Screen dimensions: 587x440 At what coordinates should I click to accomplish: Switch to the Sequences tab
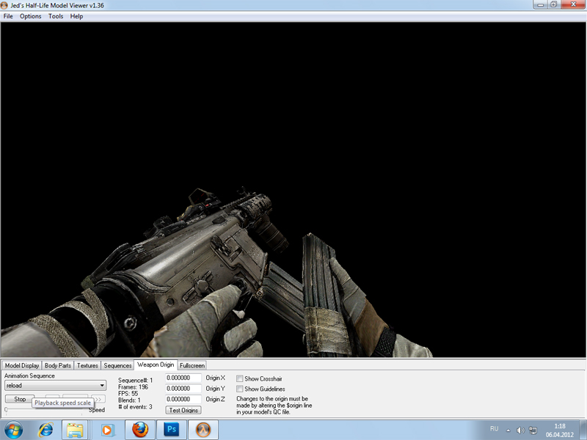[117, 365]
